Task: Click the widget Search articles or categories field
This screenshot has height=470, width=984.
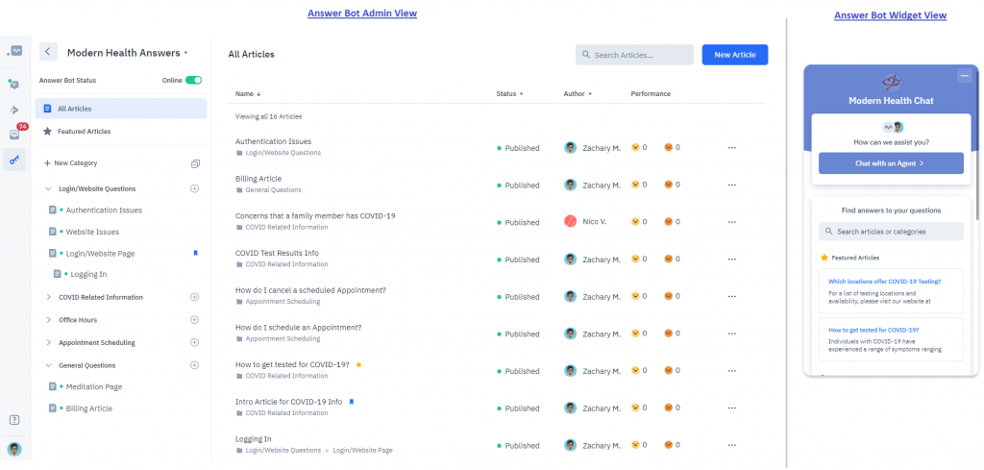Action: 891,232
